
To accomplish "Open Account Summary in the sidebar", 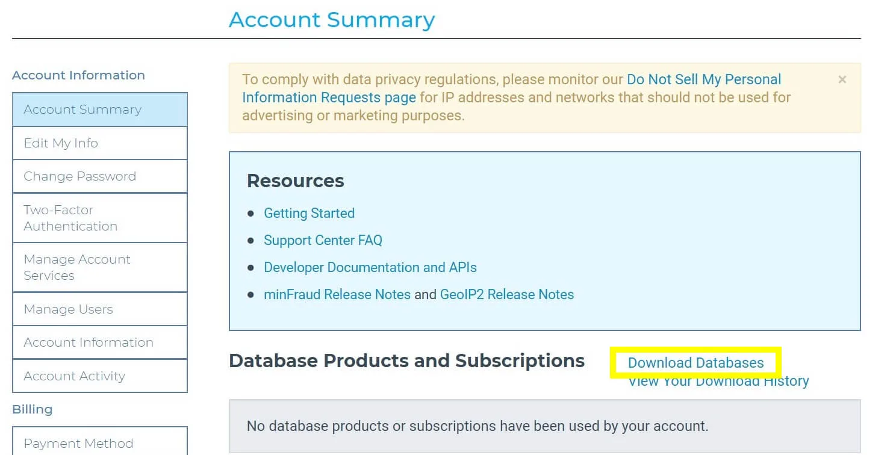I will [x=100, y=110].
